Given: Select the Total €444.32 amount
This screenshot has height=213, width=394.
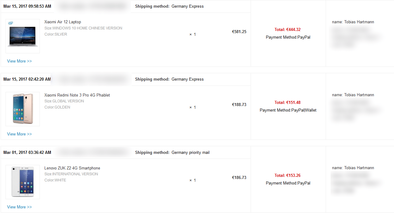Looking at the screenshot, I should pos(287,30).
